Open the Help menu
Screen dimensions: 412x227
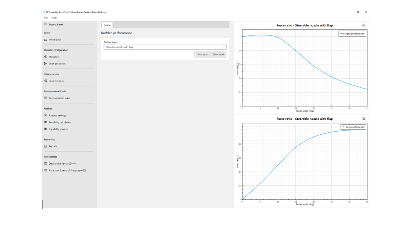pos(54,18)
